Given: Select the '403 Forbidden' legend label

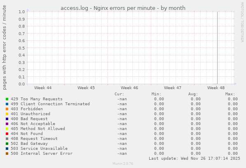Looking at the screenshot, I should 27,109.
